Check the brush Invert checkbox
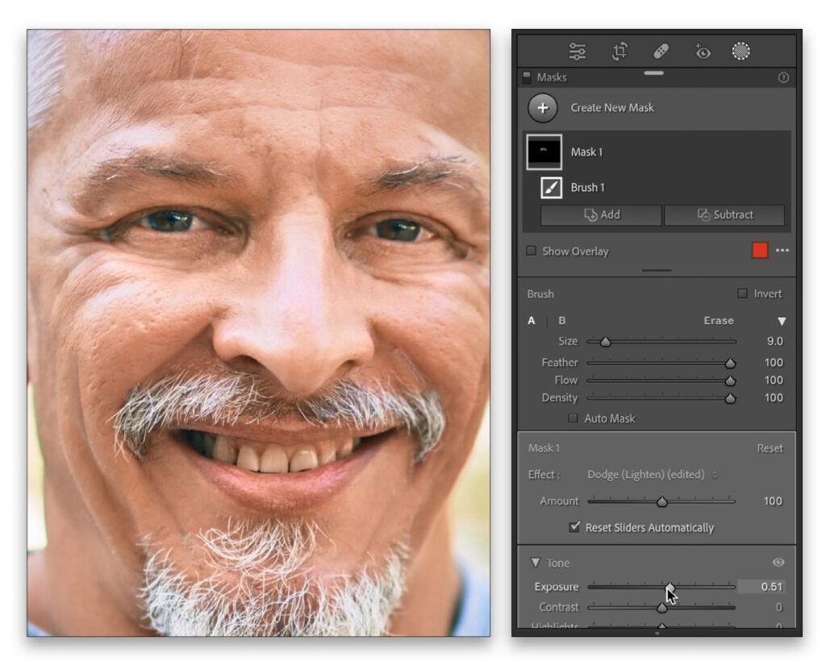The image size is (826, 661). 742,294
